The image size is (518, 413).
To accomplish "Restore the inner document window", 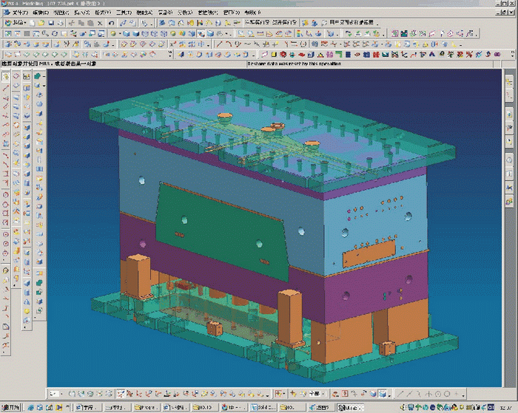I will [504, 13].
